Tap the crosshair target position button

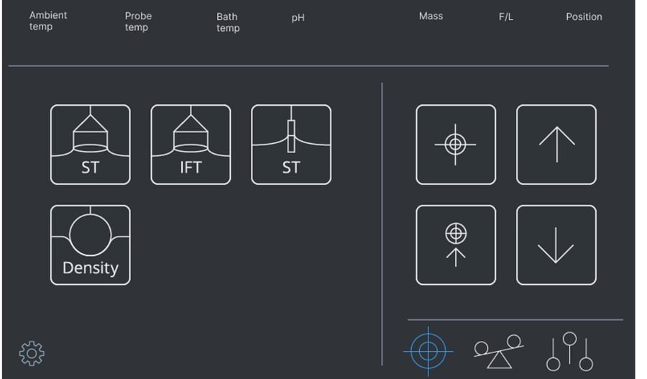click(x=456, y=145)
